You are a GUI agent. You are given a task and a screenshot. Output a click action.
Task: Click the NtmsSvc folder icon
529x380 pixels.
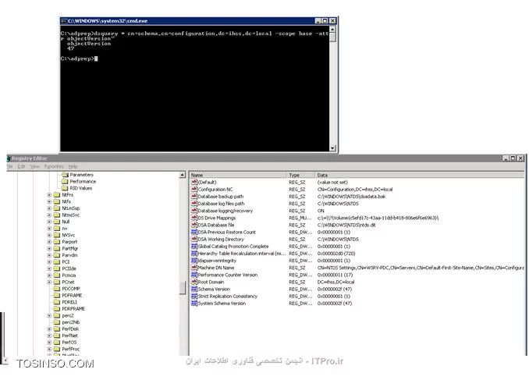tap(57, 215)
